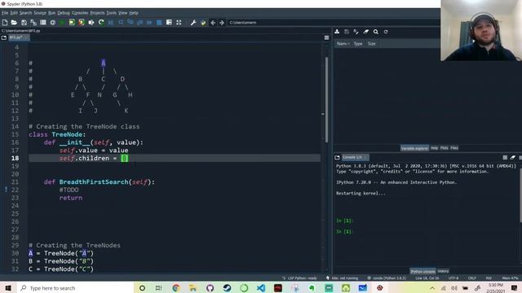Sort variables by Size column

pos(372,43)
